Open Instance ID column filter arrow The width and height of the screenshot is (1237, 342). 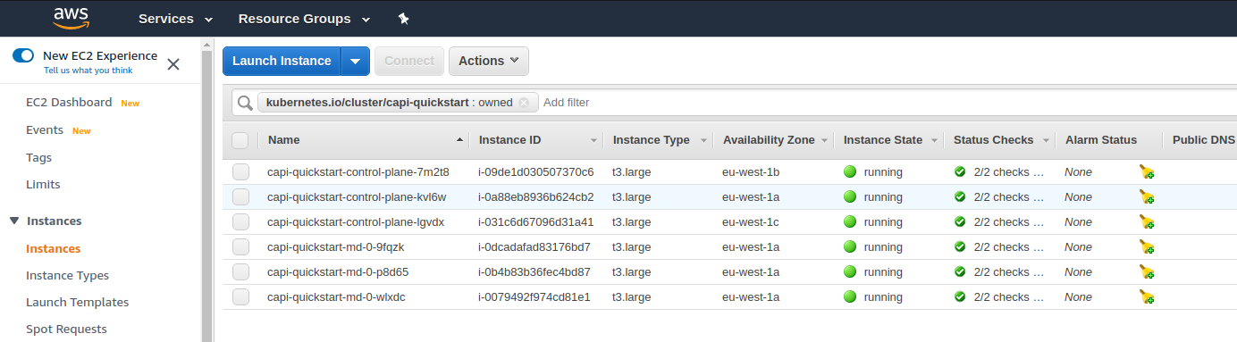pyautogui.click(x=593, y=141)
